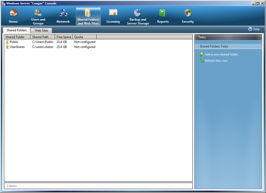The width and height of the screenshot is (266, 193).
Task: Open the Users and Groups icon
Action: (38, 13)
